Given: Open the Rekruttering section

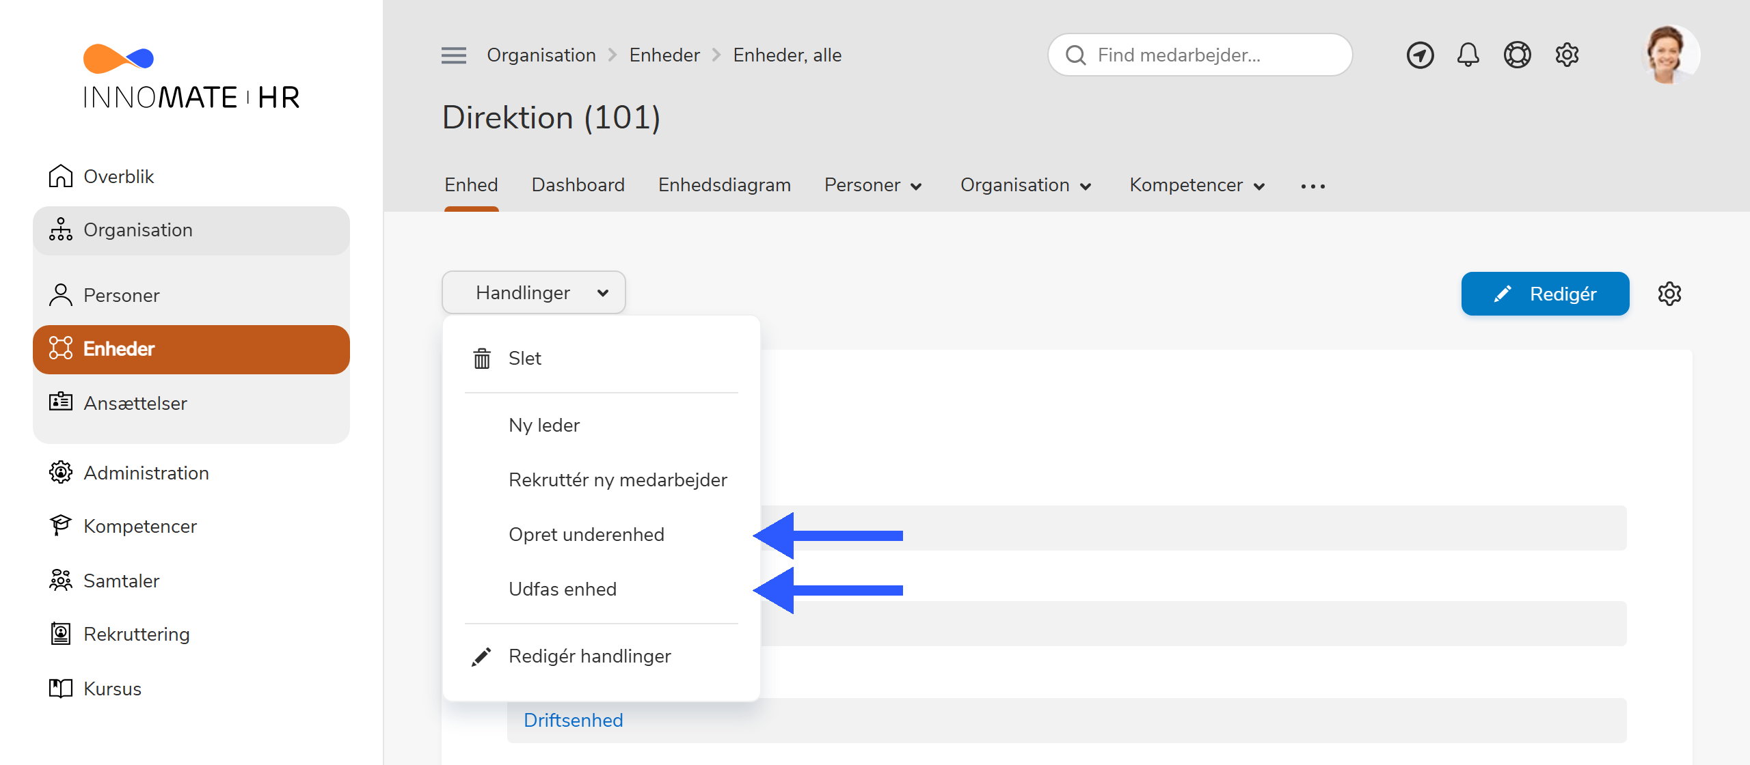Looking at the screenshot, I should pyautogui.click(x=136, y=633).
